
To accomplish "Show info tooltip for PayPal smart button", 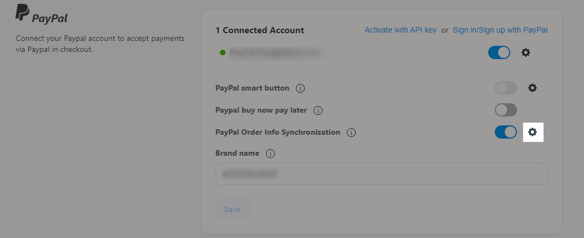I will tap(300, 88).
